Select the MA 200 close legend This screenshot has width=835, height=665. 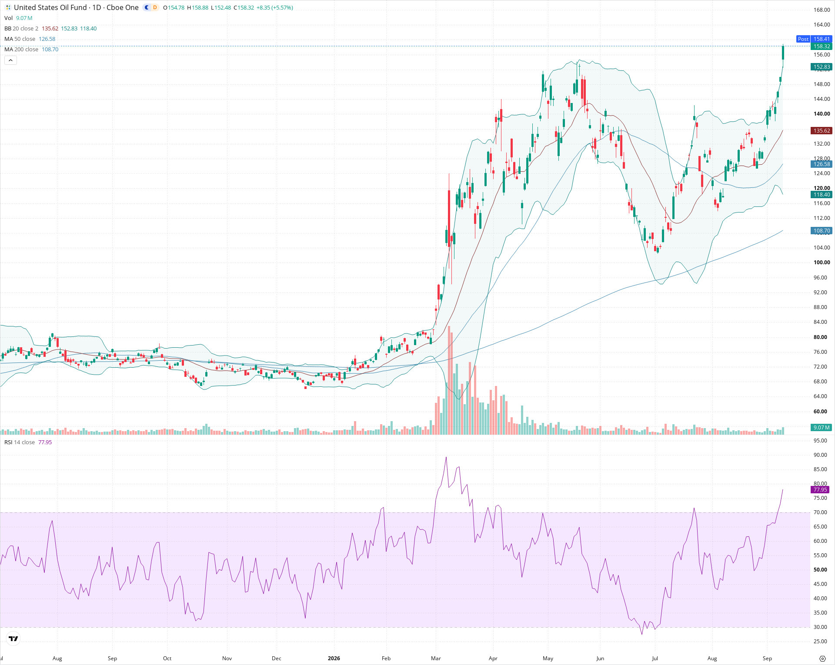(21, 49)
